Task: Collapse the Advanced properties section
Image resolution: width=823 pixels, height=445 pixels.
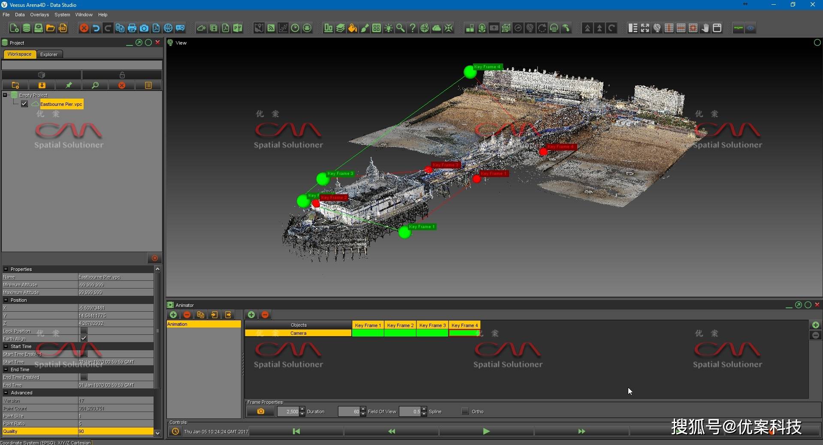Action: (x=6, y=393)
